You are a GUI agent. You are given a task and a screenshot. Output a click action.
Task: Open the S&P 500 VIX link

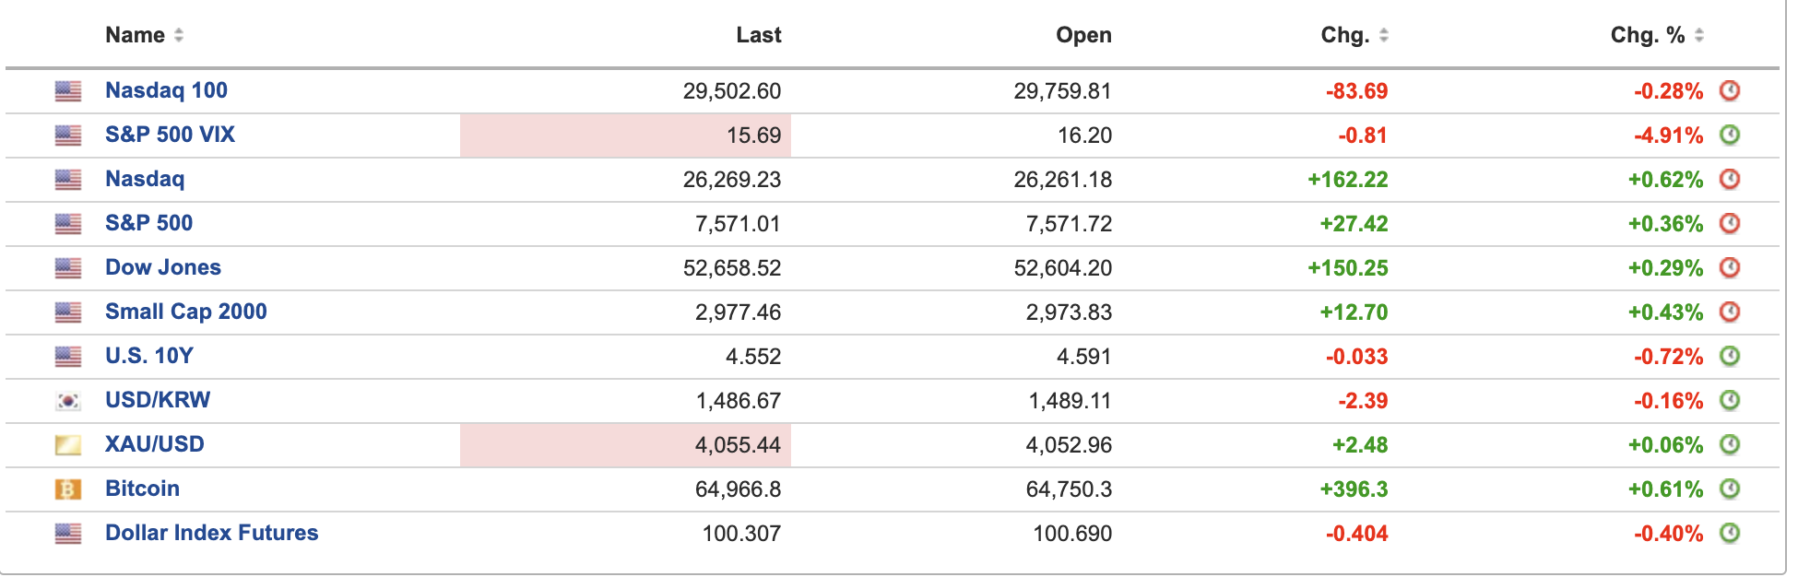coord(170,135)
